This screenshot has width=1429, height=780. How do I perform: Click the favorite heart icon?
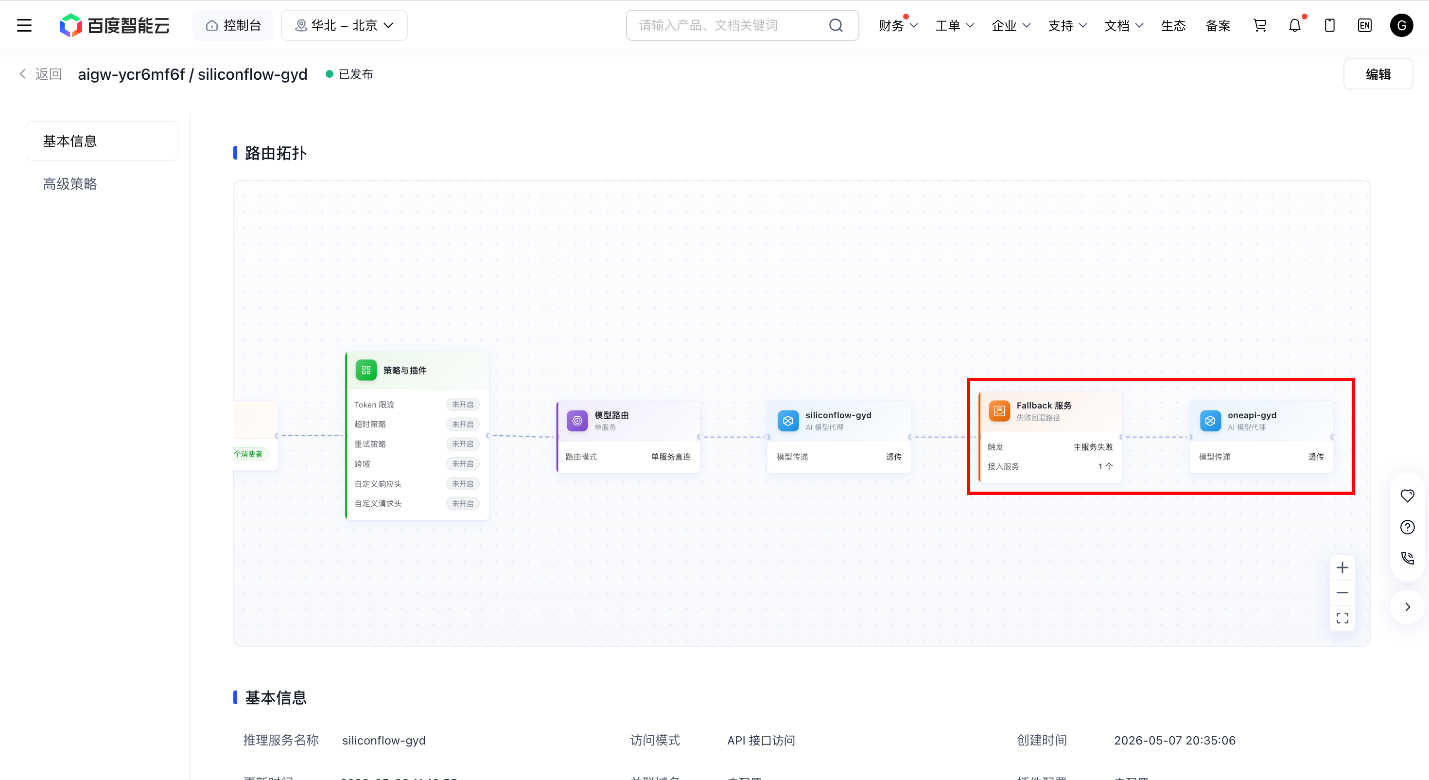pyautogui.click(x=1407, y=495)
